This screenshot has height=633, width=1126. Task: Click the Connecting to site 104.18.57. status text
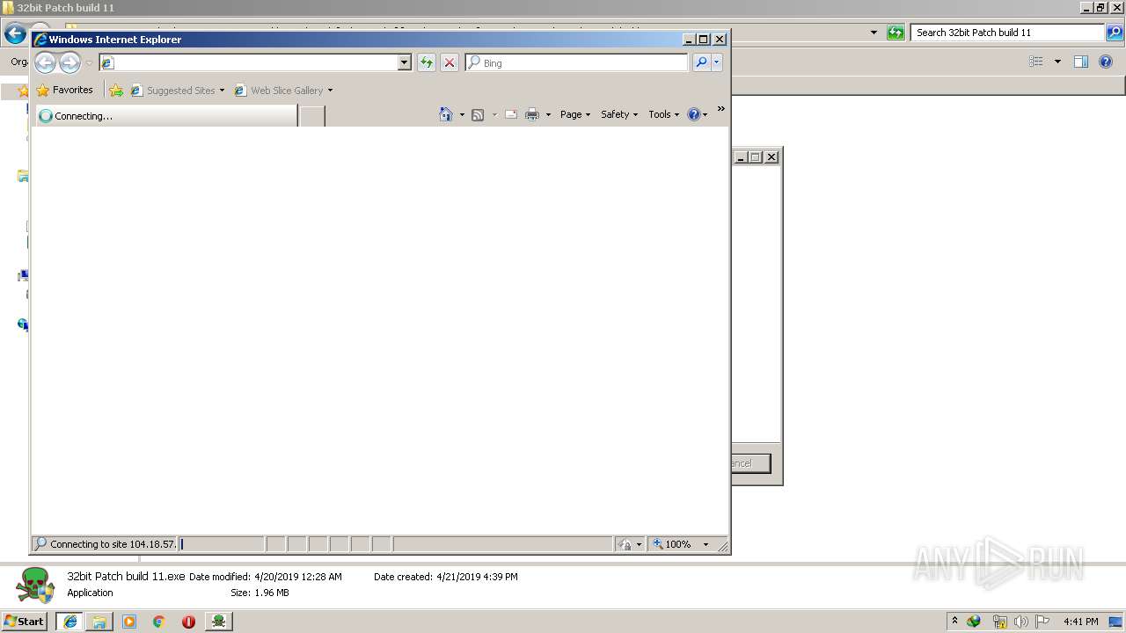[x=113, y=544]
